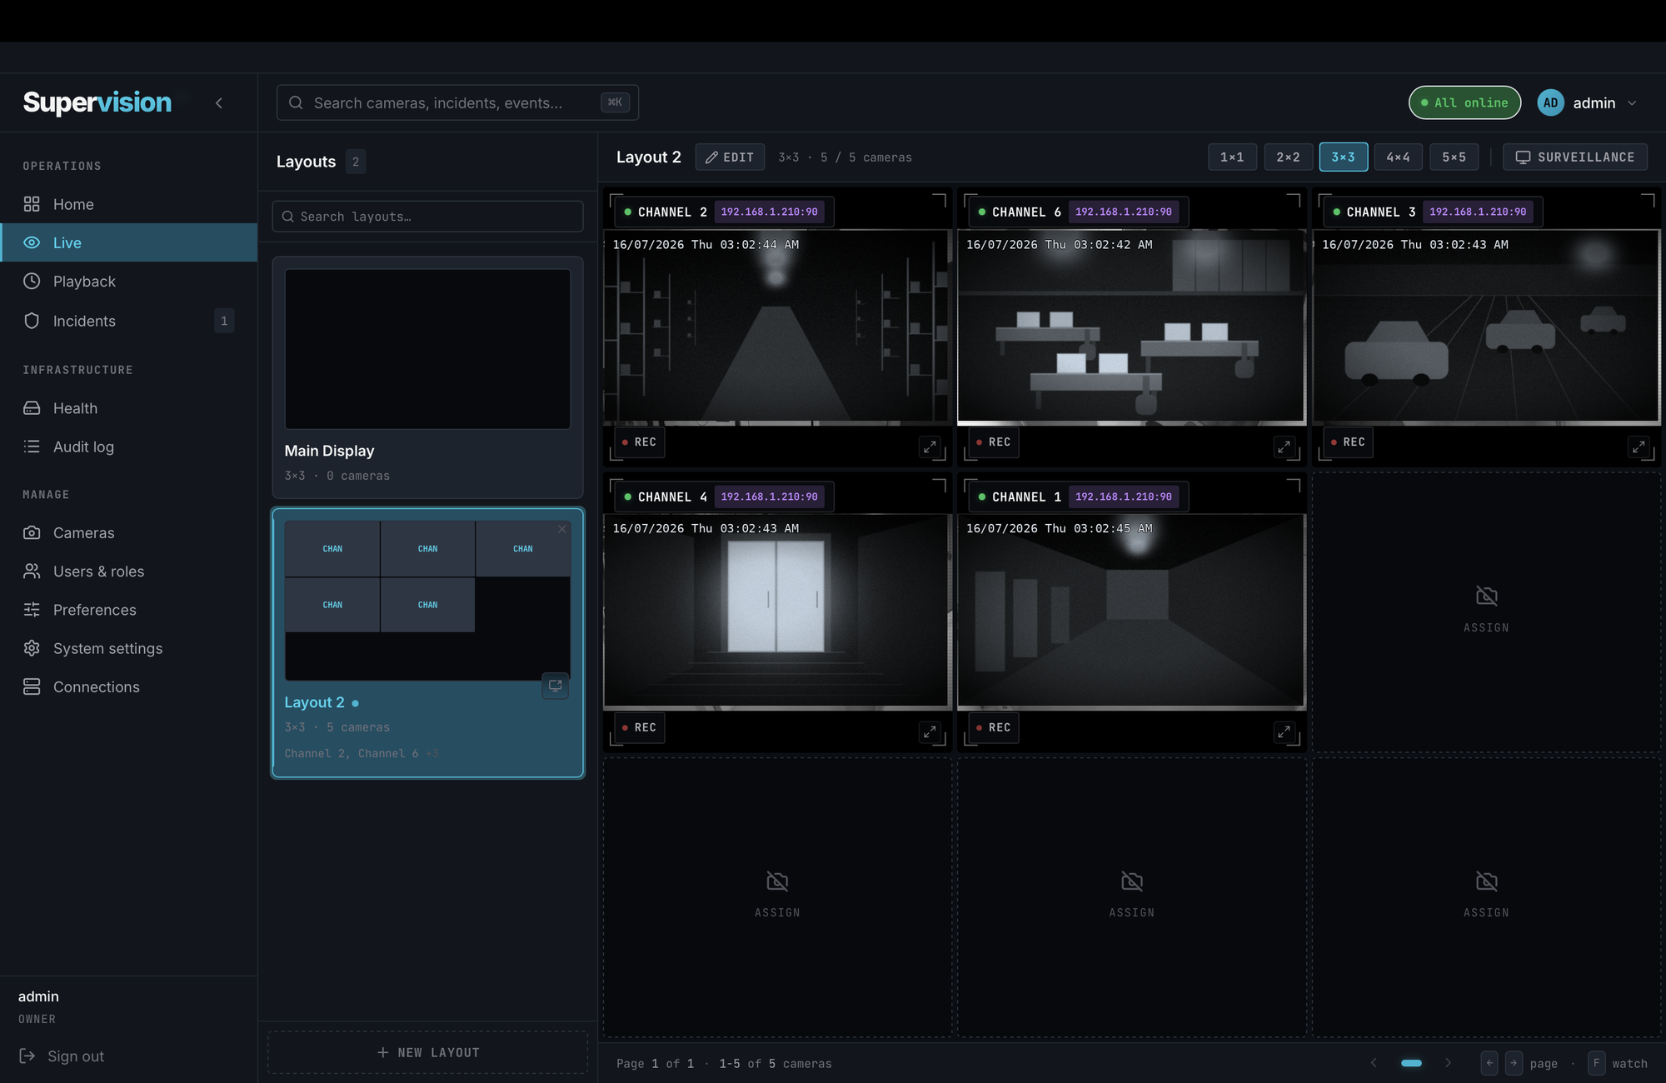Screen dimensions: 1666x1083
Task: Go to Incidents page
Action: (x=129, y=321)
